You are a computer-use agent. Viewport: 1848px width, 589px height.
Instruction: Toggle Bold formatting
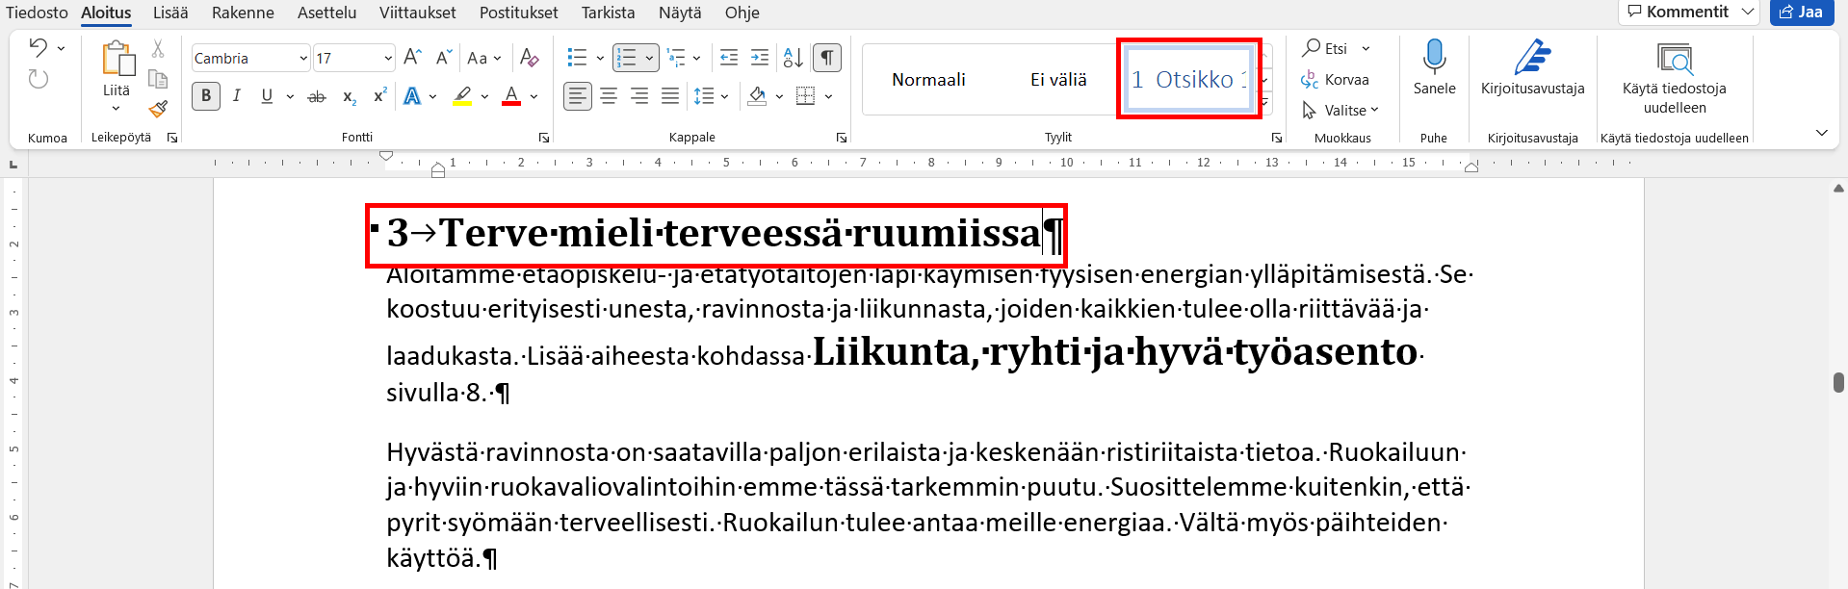click(206, 96)
